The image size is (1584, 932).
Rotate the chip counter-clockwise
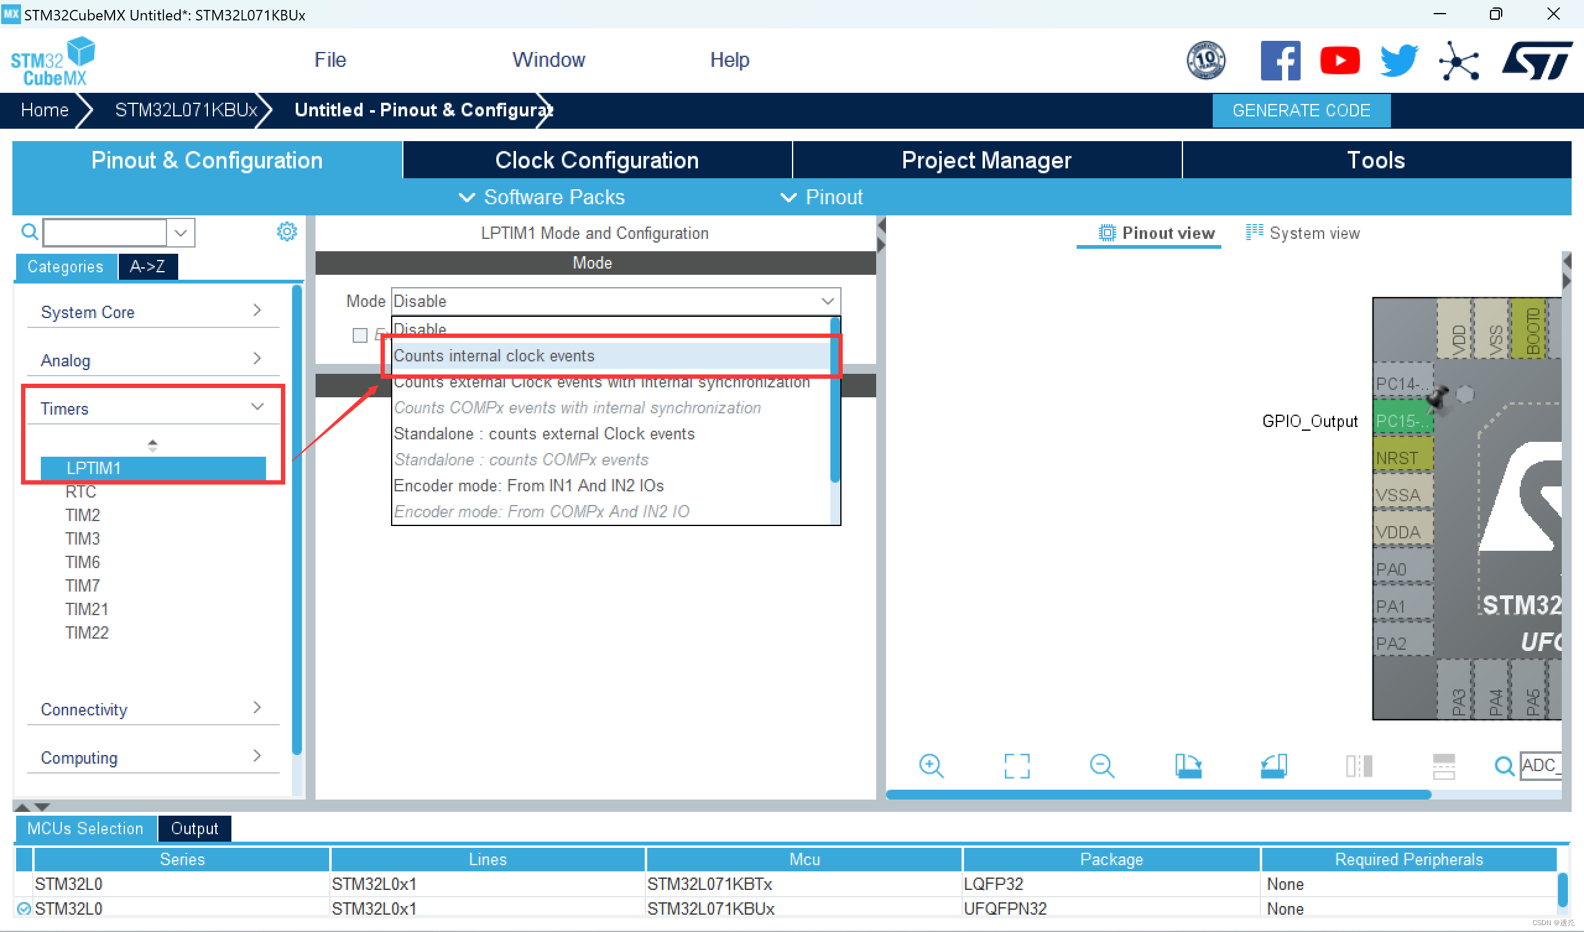tap(1273, 766)
